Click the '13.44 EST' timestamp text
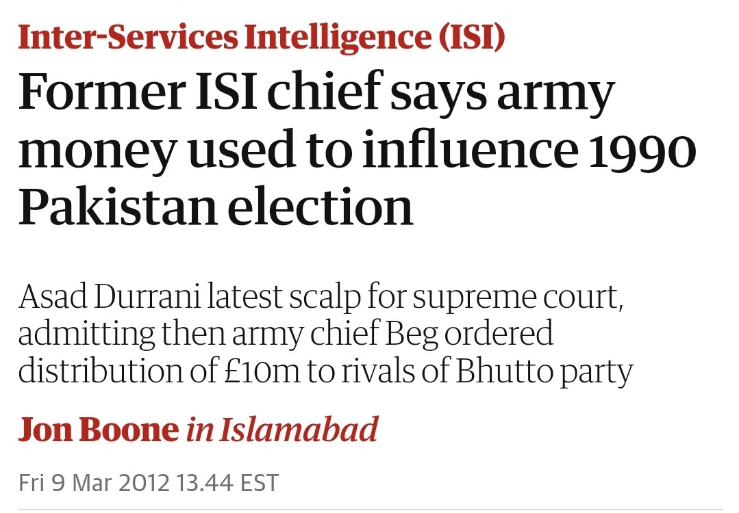The image size is (739, 513). point(227,483)
